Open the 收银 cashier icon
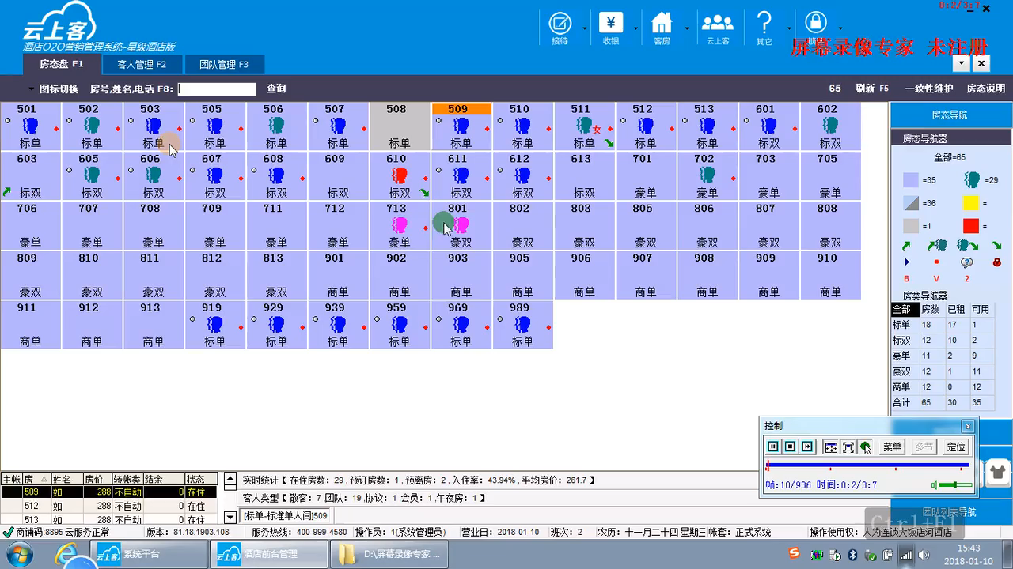 pos(610,27)
